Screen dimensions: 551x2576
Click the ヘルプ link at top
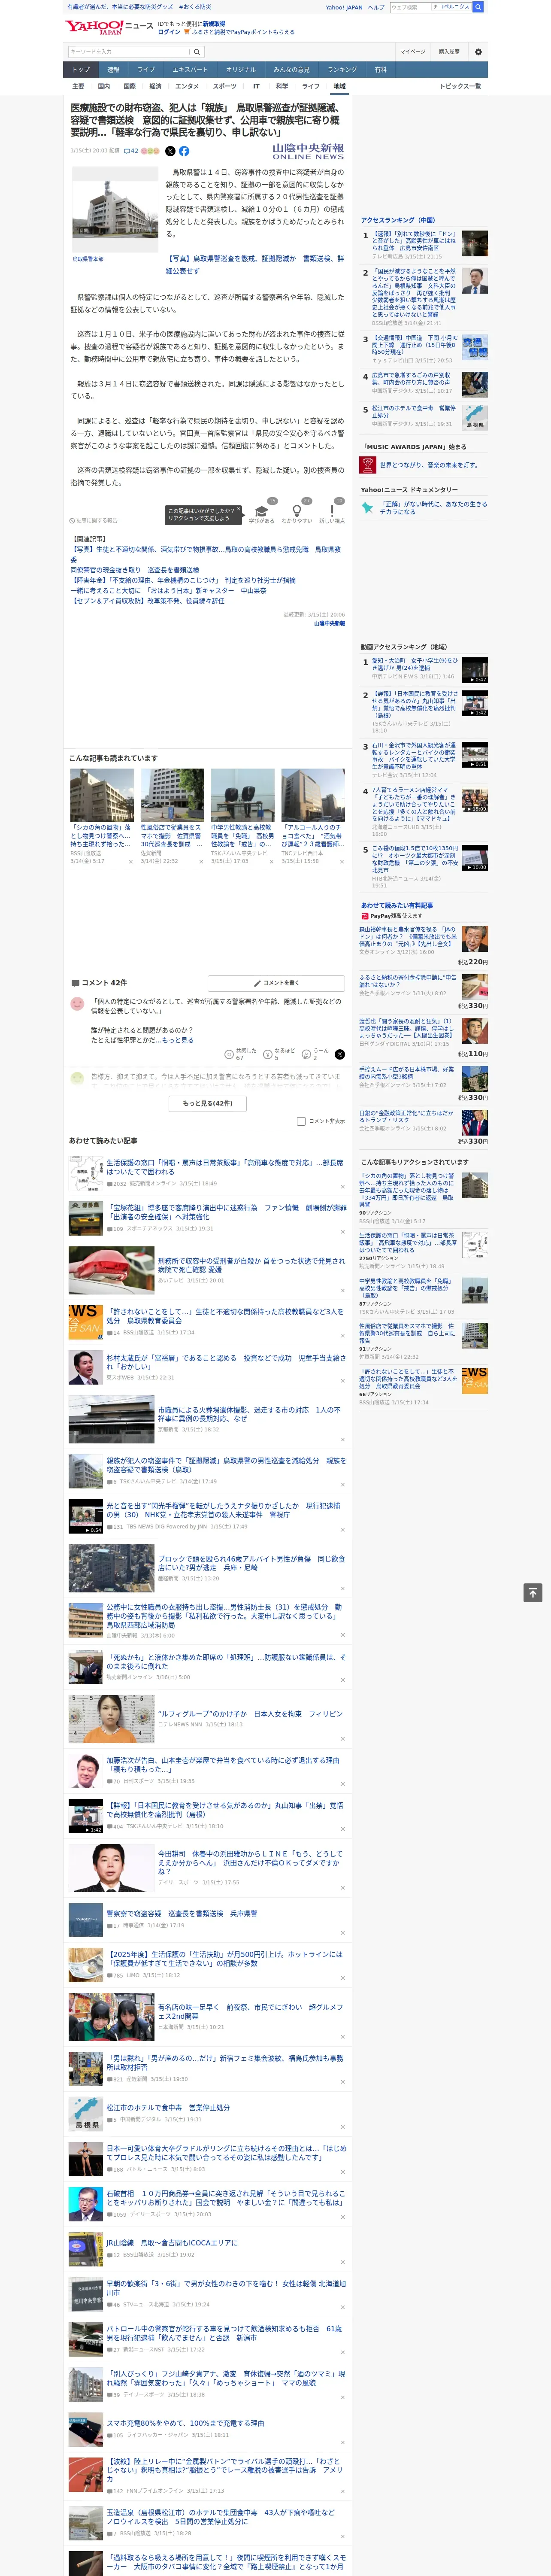pos(375,7)
